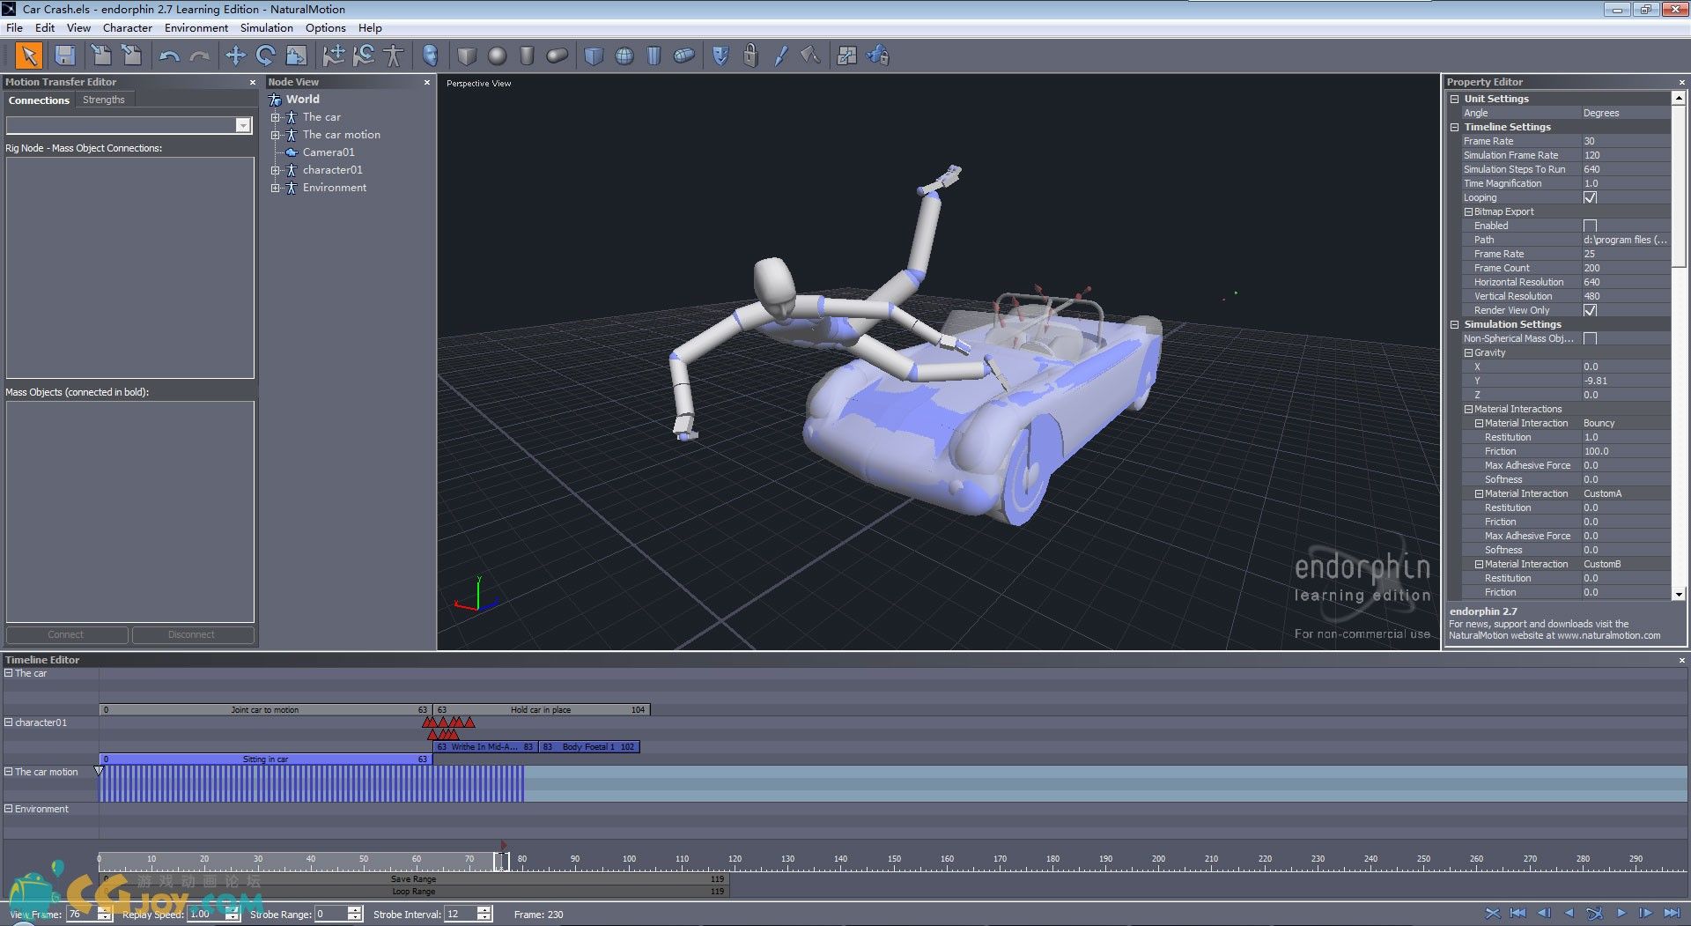Choose the rotate-pose character tool
This screenshot has width=1691, height=926.
(x=364, y=56)
